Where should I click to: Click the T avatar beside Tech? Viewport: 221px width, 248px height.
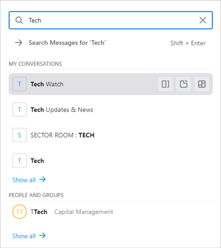point(20,160)
